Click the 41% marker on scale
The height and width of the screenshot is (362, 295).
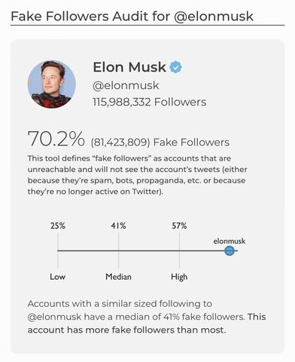tap(119, 225)
